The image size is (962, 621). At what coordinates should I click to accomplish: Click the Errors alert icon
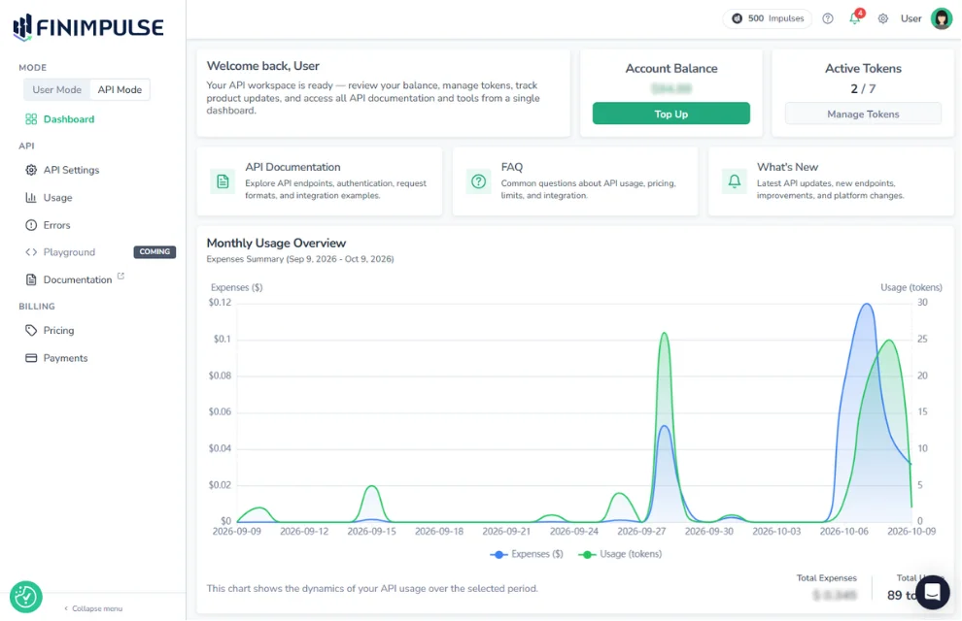31,225
